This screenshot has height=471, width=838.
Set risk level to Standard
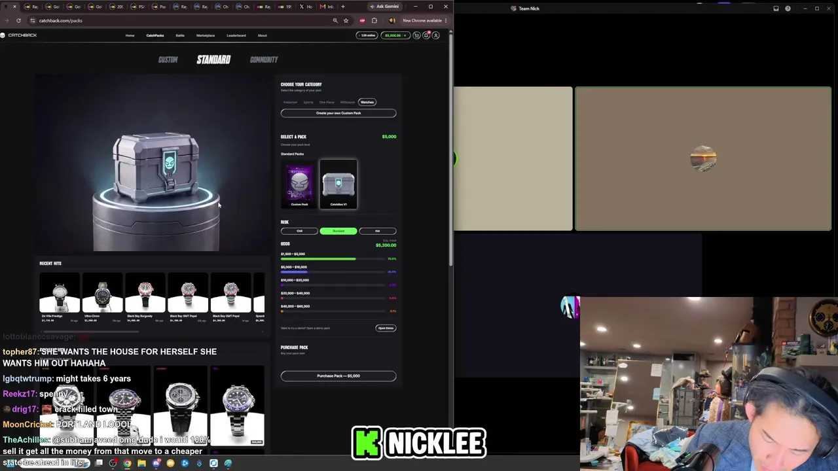(338, 231)
